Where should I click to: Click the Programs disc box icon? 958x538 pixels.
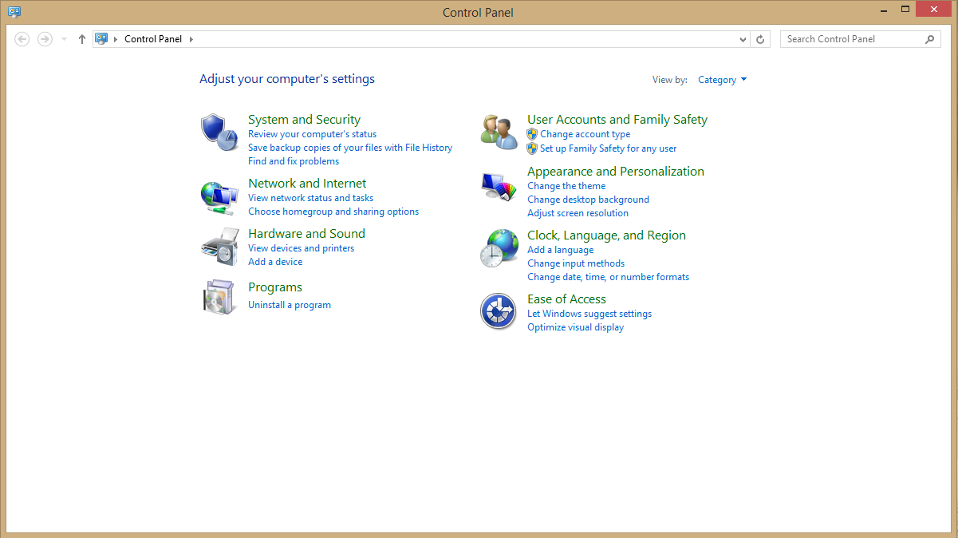[219, 297]
